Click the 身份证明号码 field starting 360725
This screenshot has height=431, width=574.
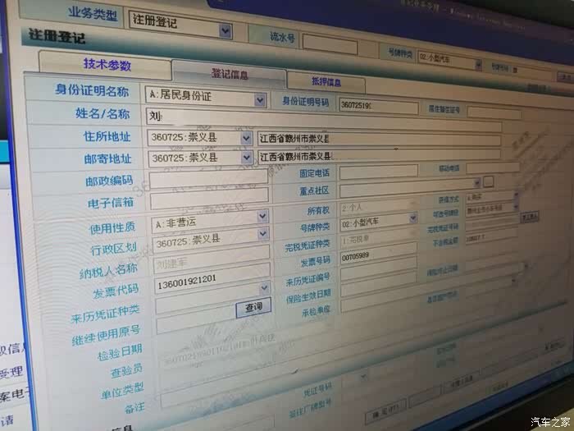click(379, 106)
